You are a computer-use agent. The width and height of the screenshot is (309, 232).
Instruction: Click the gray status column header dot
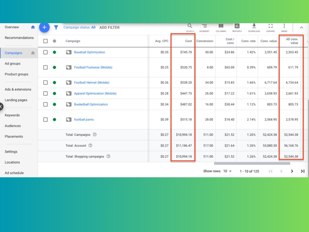click(55, 41)
